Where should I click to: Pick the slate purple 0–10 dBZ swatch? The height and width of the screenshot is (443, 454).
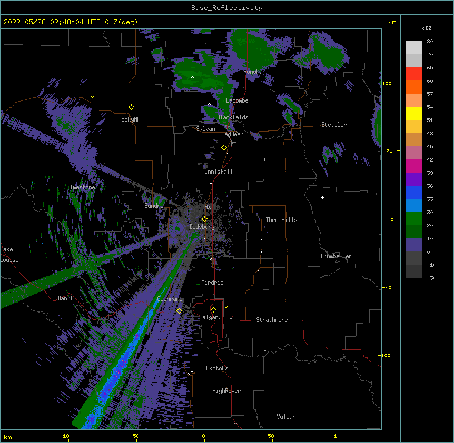pyautogui.click(x=414, y=245)
